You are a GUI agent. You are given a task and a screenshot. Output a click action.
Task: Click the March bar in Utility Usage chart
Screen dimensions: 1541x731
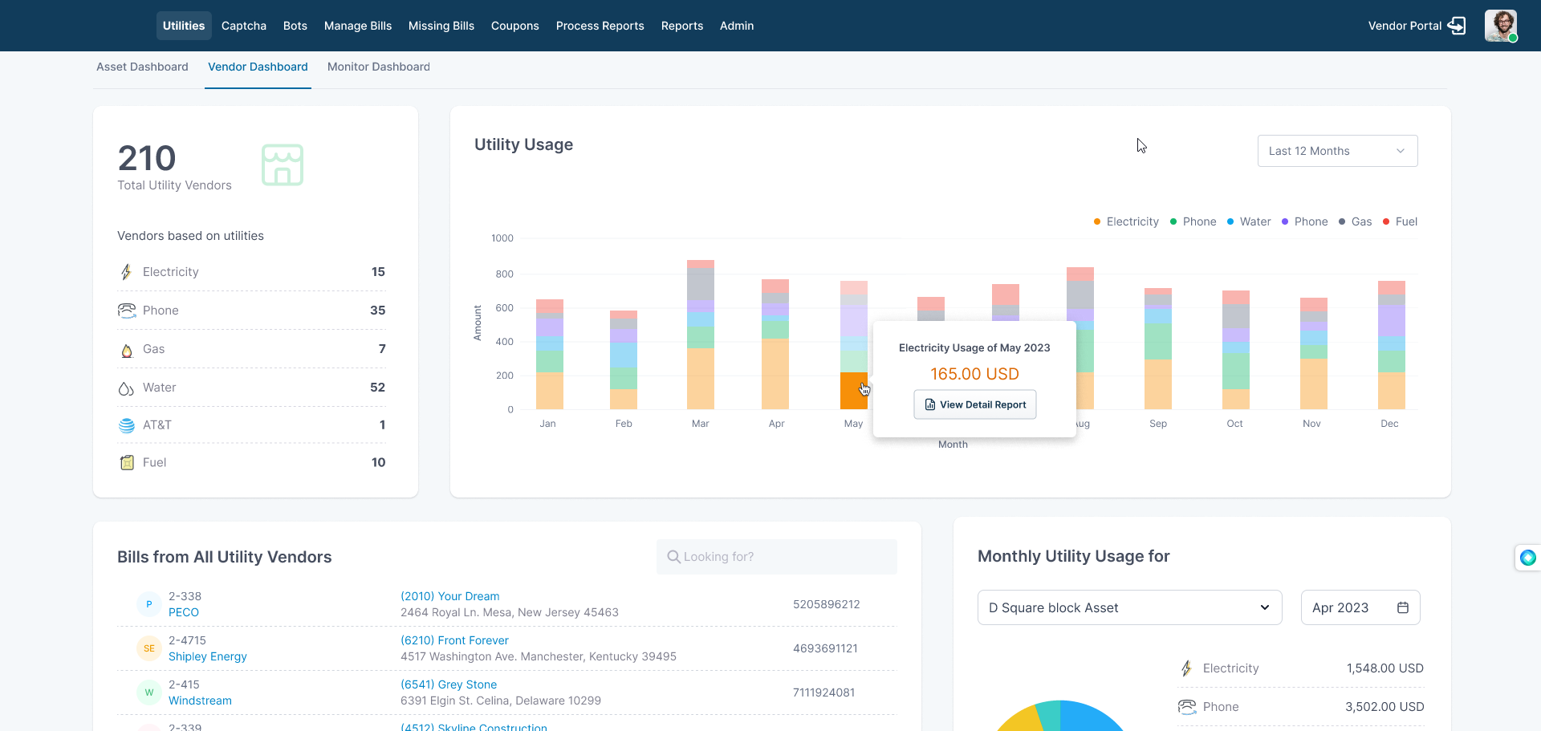tap(701, 335)
